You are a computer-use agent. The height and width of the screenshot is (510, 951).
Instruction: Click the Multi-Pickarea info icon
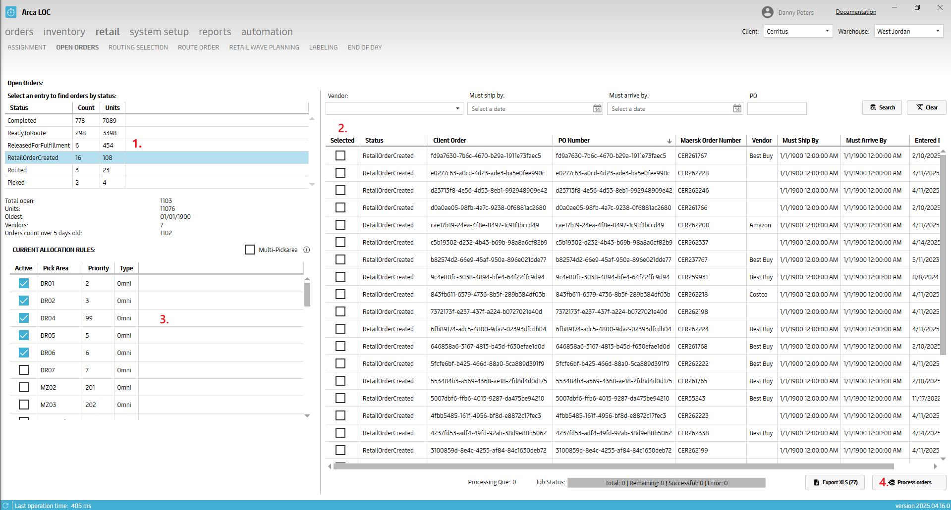tap(307, 250)
